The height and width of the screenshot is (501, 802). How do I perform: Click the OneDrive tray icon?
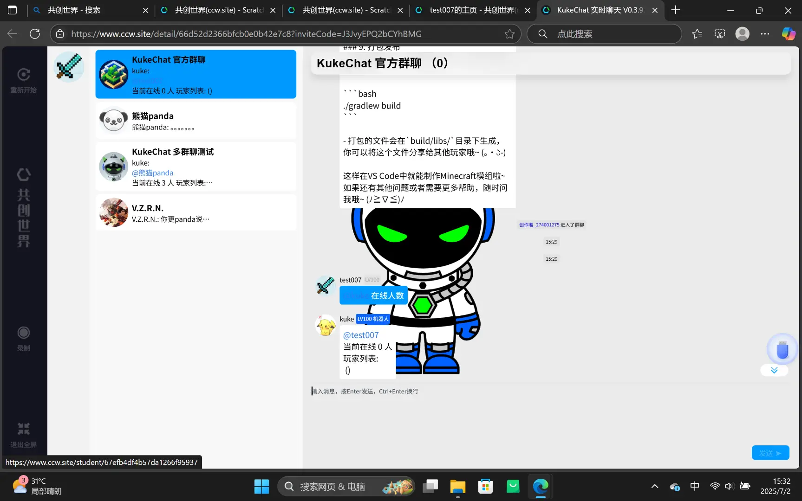coord(675,487)
